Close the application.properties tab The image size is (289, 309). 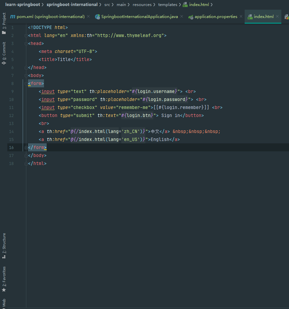point(241,17)
